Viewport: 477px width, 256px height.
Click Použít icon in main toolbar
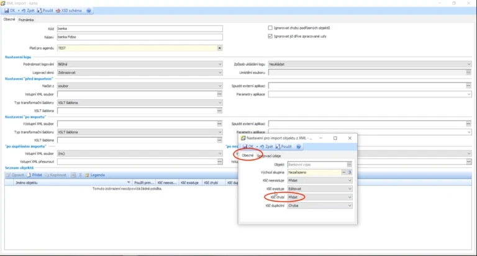click(40, 11)
